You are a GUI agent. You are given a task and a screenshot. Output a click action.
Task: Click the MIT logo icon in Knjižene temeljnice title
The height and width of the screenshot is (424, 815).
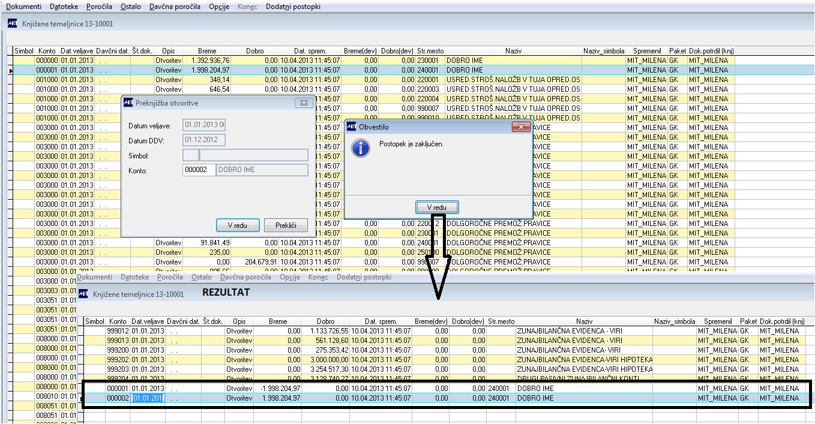click(x=12, y=23)
